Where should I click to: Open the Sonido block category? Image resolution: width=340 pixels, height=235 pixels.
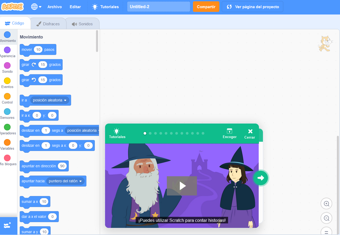8,67
